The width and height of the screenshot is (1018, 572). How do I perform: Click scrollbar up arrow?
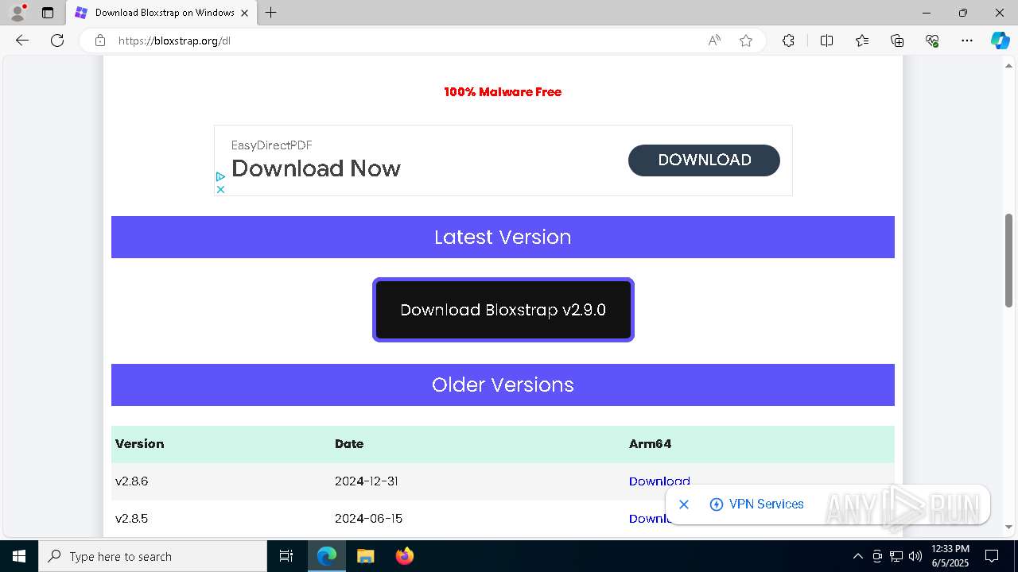[1008, 65]
